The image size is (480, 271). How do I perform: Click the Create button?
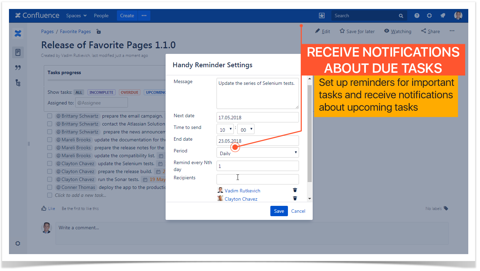[127, 16]
